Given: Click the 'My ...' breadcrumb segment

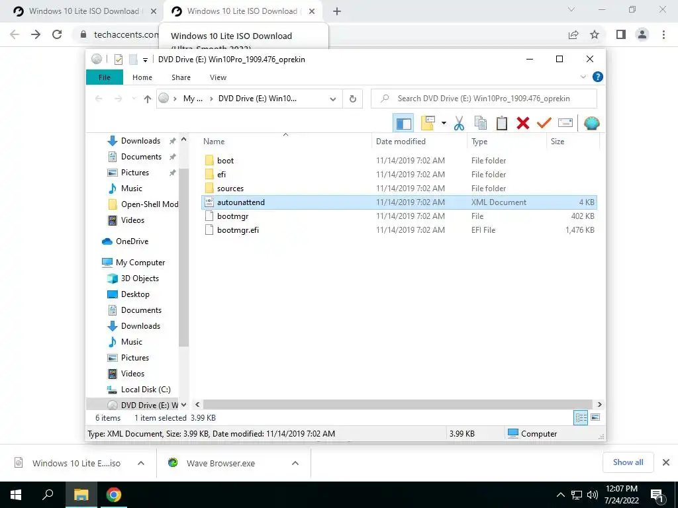Looking at the screenshot, I should pos(193,99).
